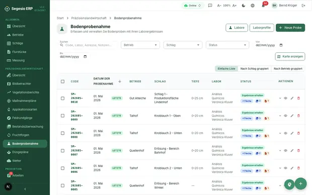Edit sample SM-202605-0009 pencil icon

tap(292, 116)
